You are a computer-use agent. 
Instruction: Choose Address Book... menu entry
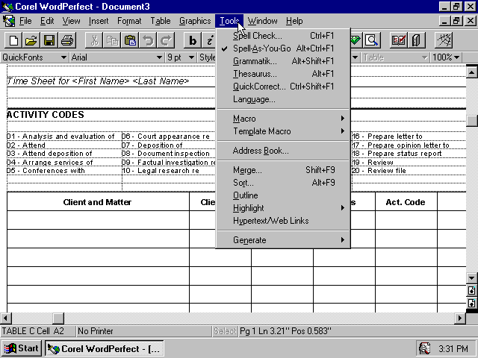(283, 151)
